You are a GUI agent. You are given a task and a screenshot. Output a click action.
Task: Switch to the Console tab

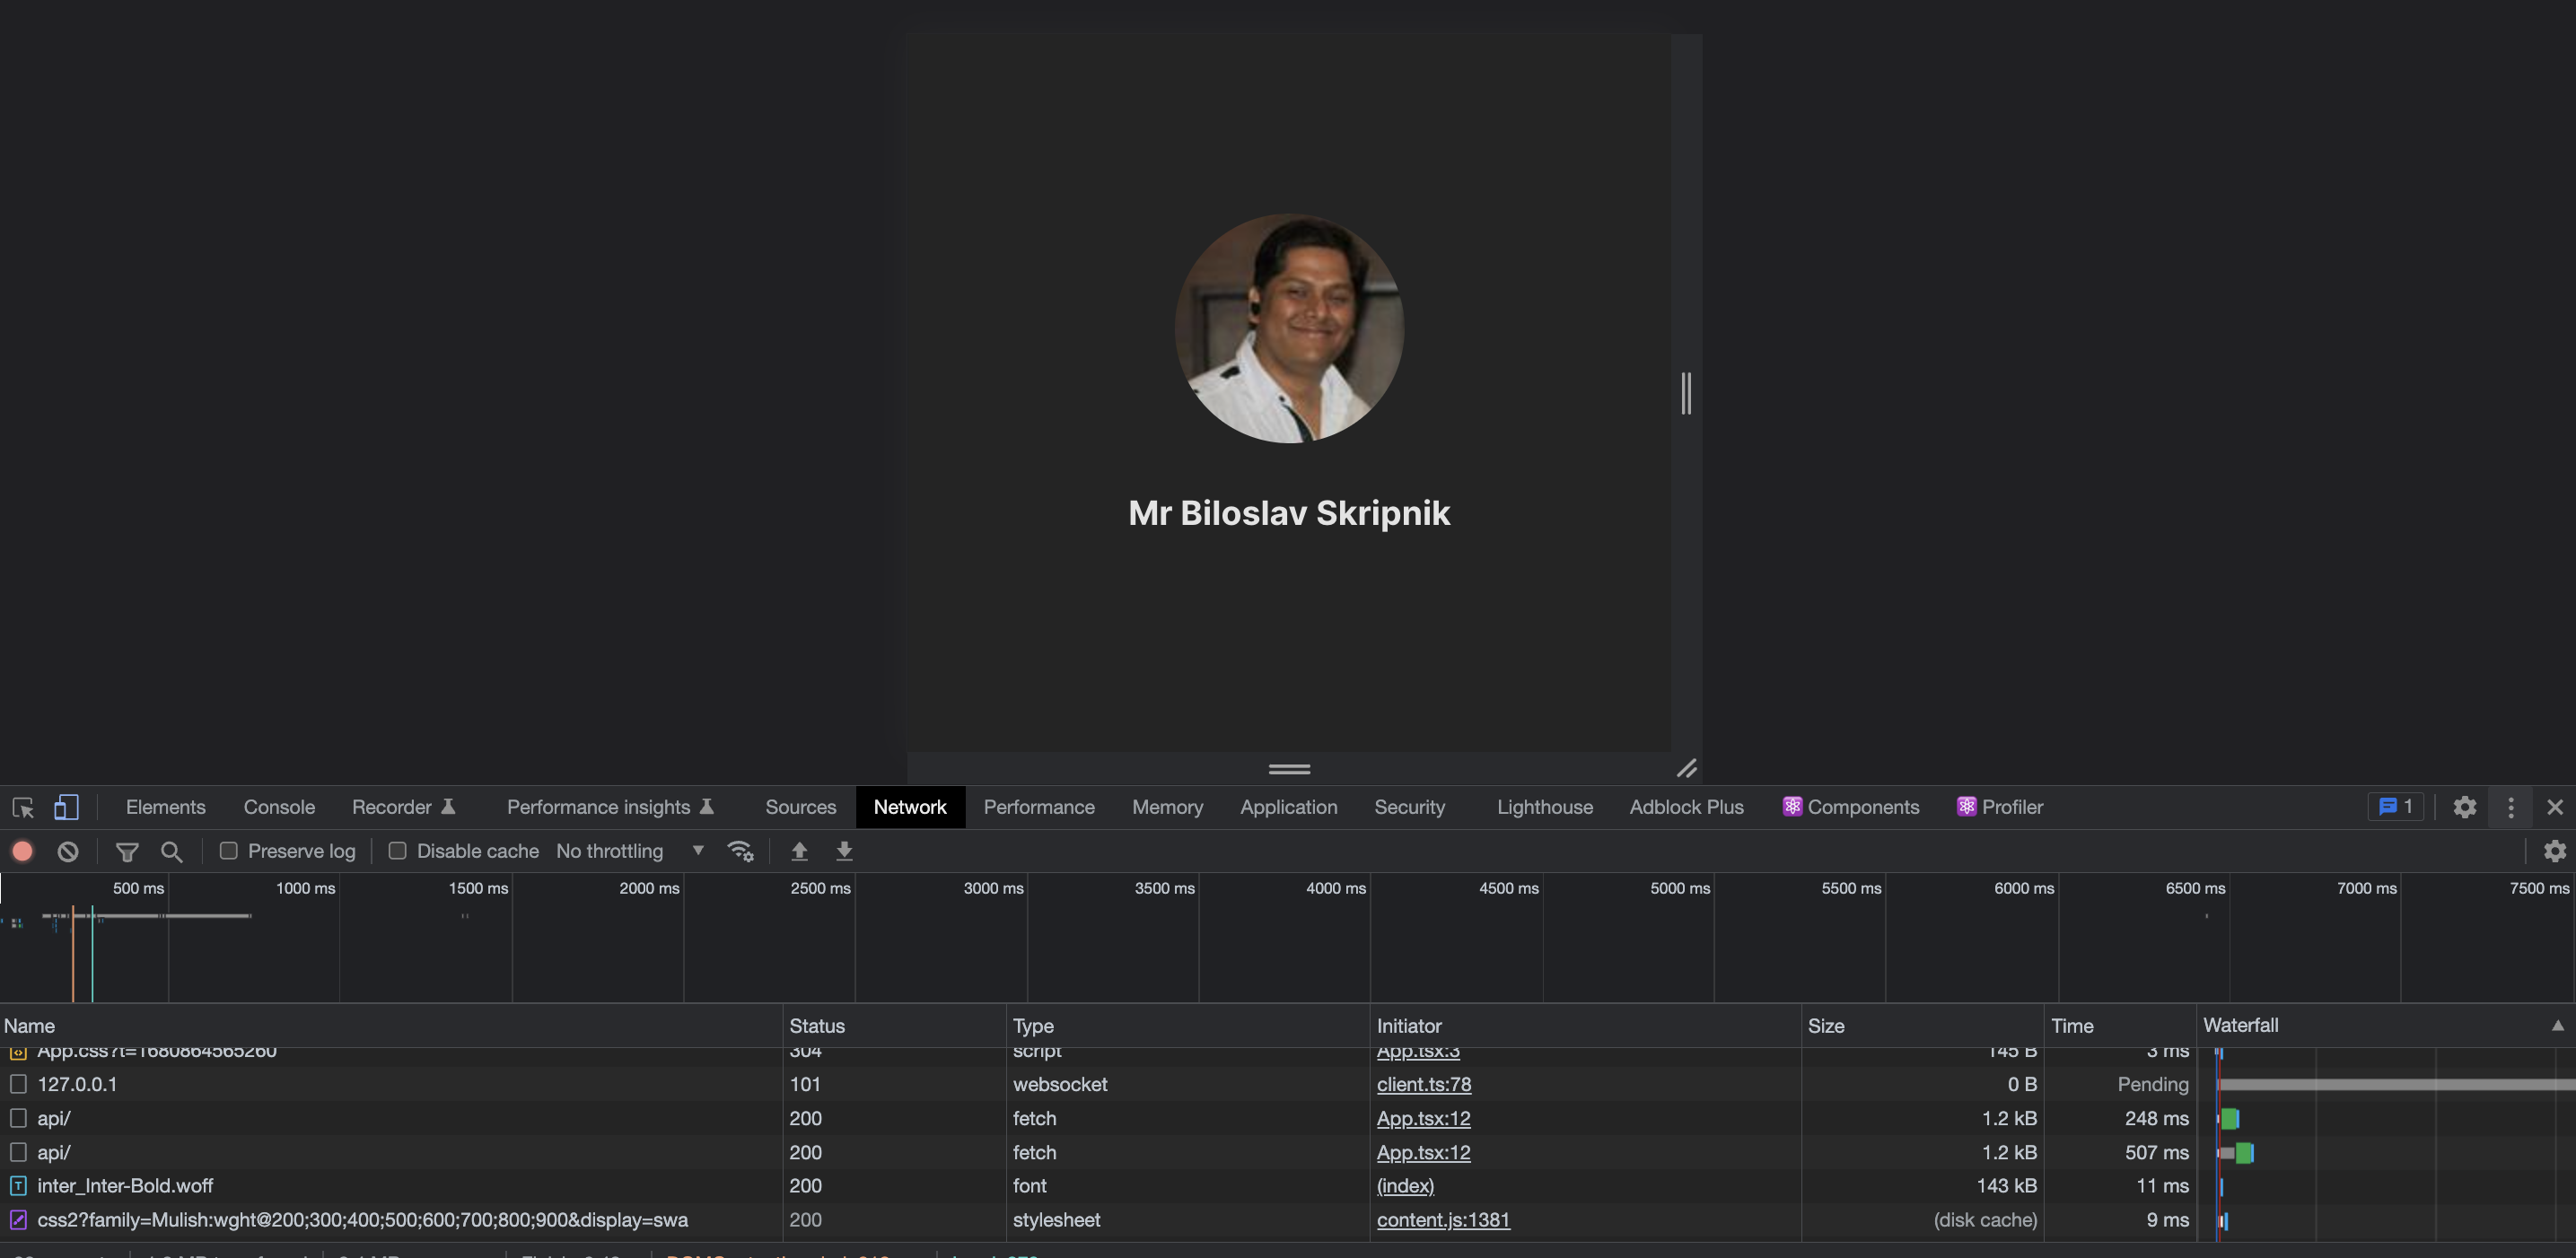(279, 807)
